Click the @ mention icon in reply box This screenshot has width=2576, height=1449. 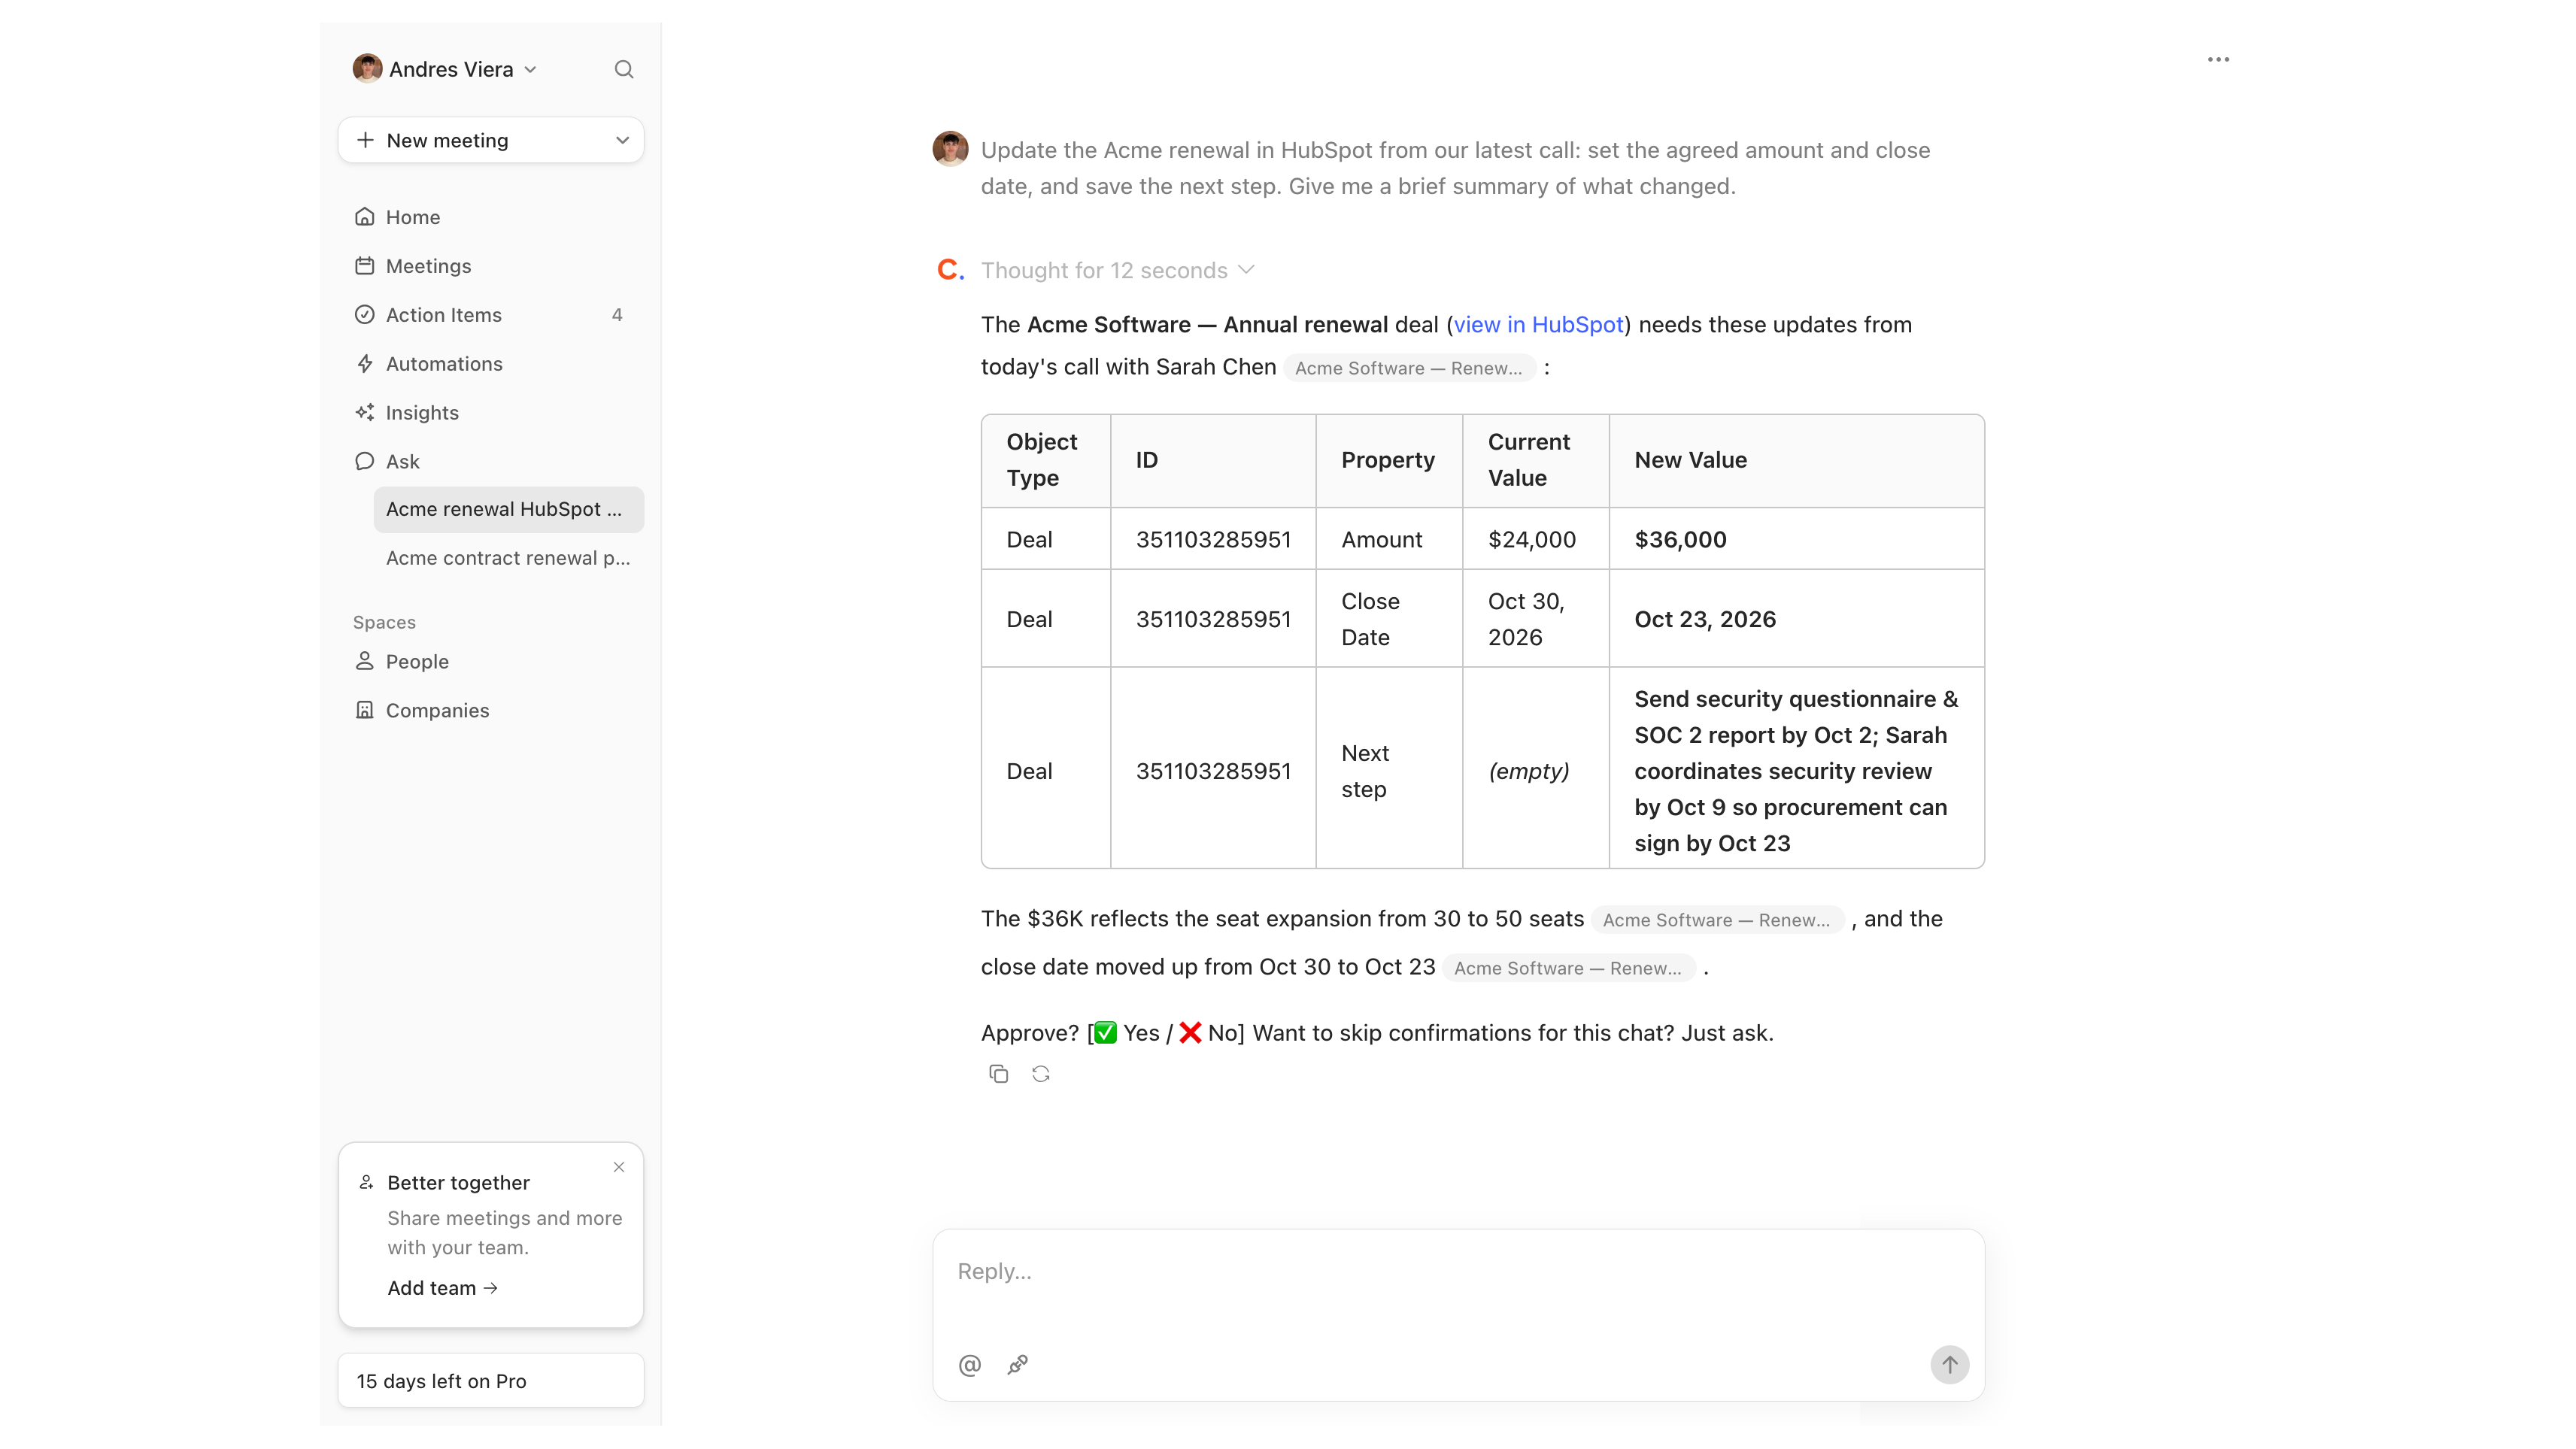pos(969,1365)
